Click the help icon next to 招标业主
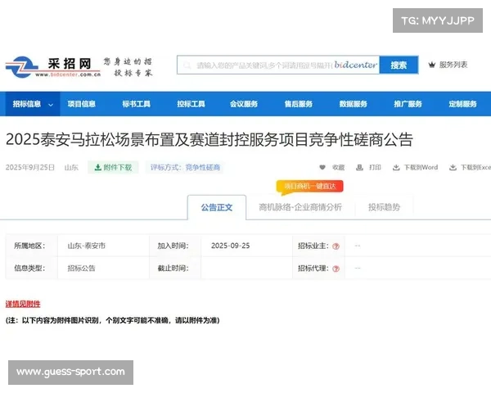The width and height of the screenshot is (491, 393). point(336,246)
